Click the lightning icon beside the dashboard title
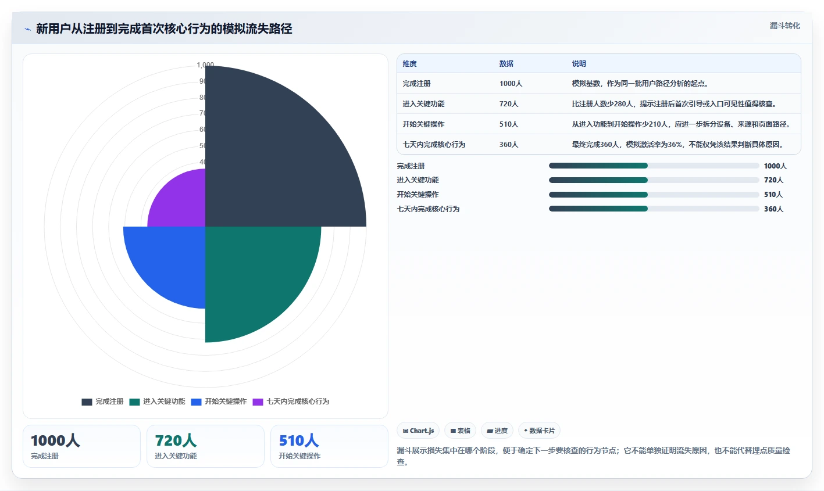 [x=27, y=29]
